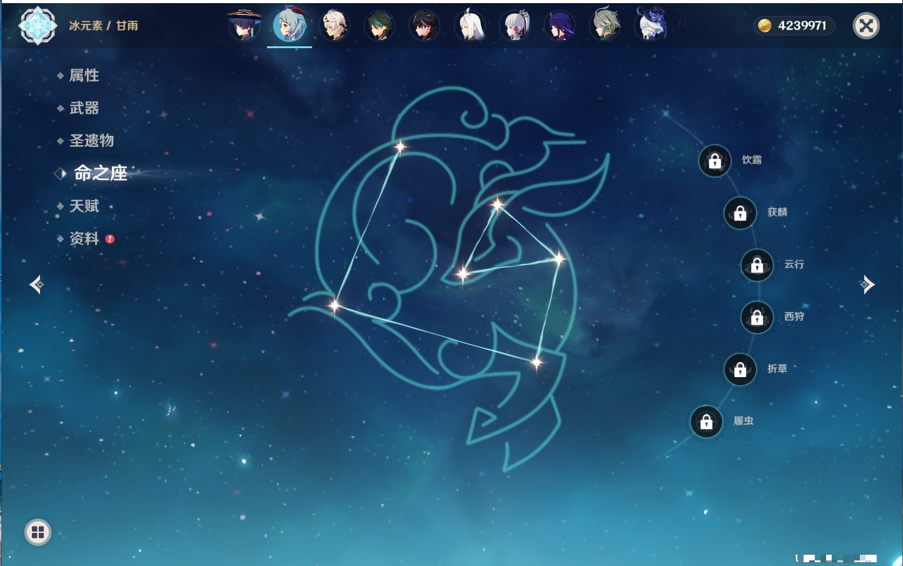Click the 折草 constellation label
The image size is (903, 566).
point(777,369)
